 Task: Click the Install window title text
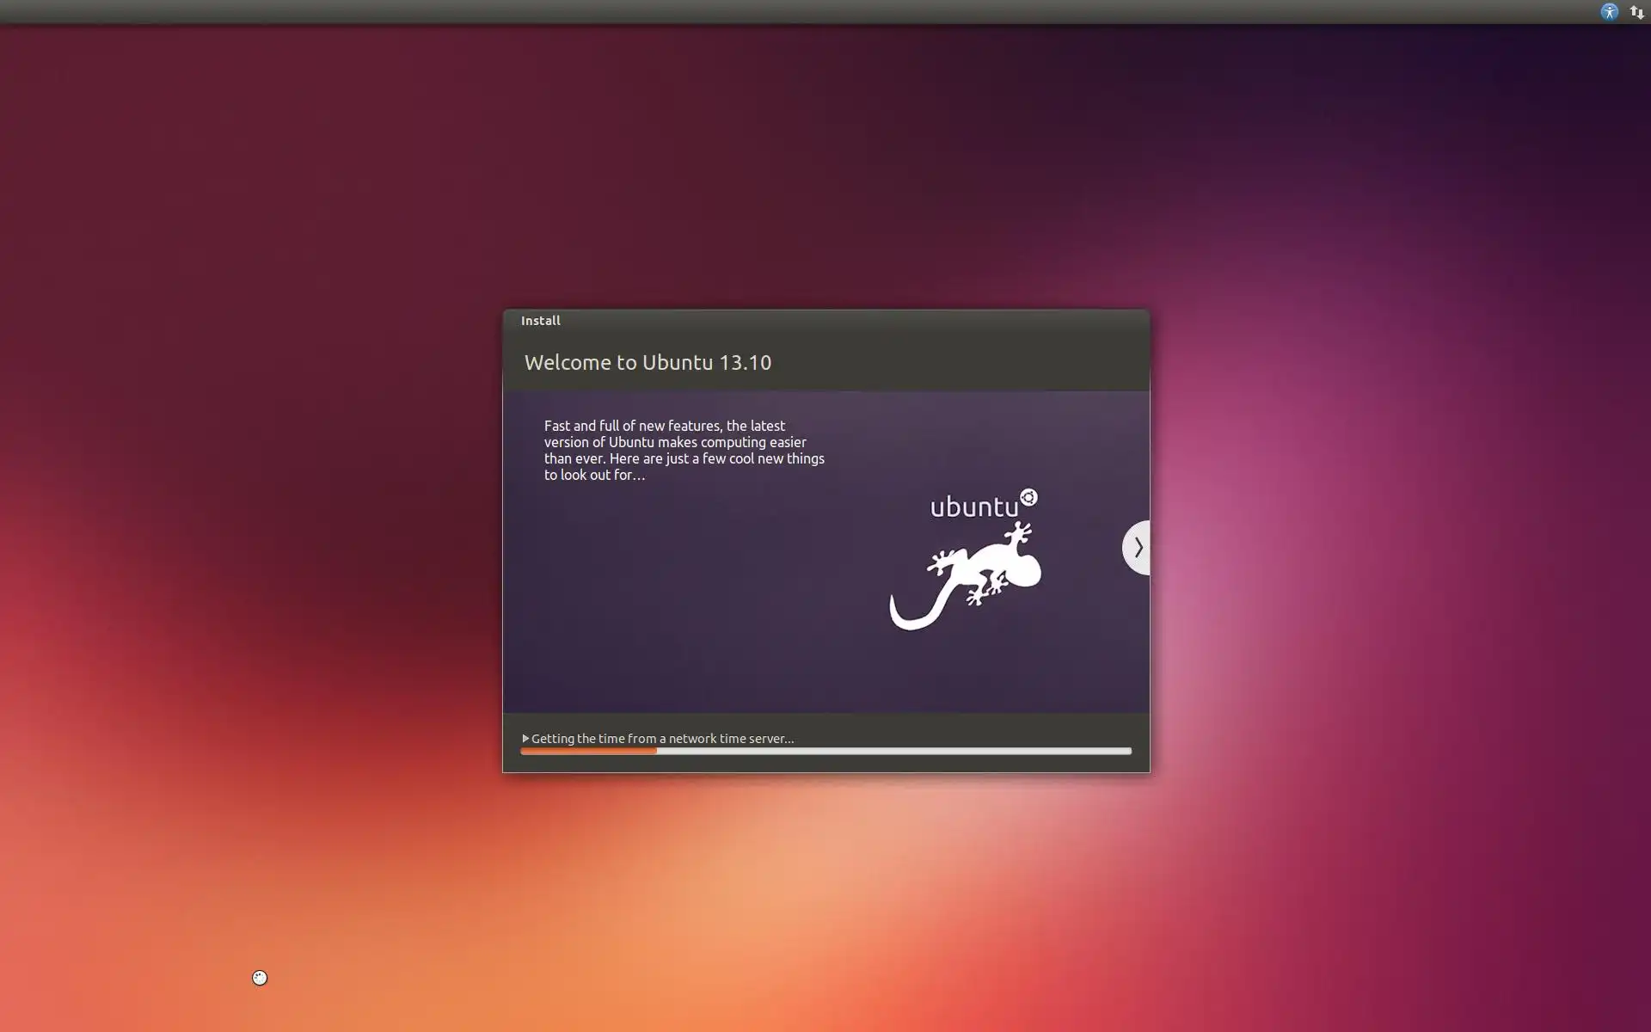coord(540,321)
